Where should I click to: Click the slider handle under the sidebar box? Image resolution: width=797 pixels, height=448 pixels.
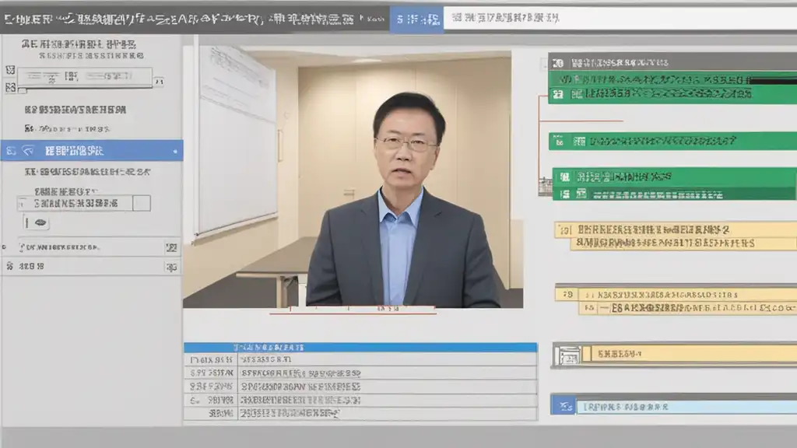pos(22,90)
